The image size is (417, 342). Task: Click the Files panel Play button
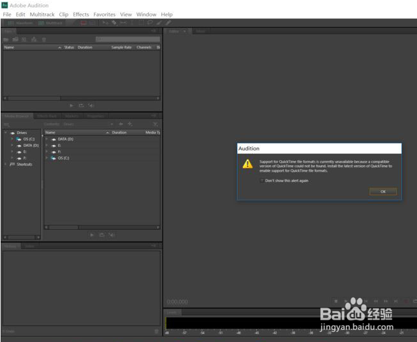[71, 106]
